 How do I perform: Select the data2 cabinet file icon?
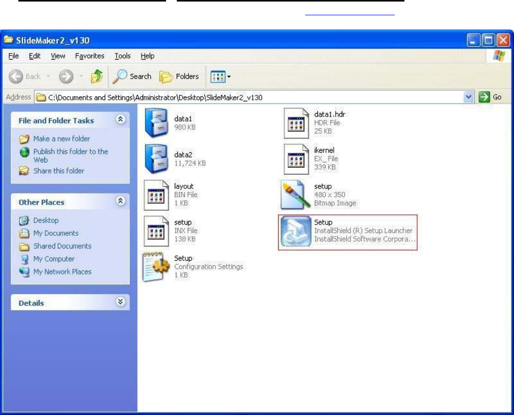tap(156, 158)
